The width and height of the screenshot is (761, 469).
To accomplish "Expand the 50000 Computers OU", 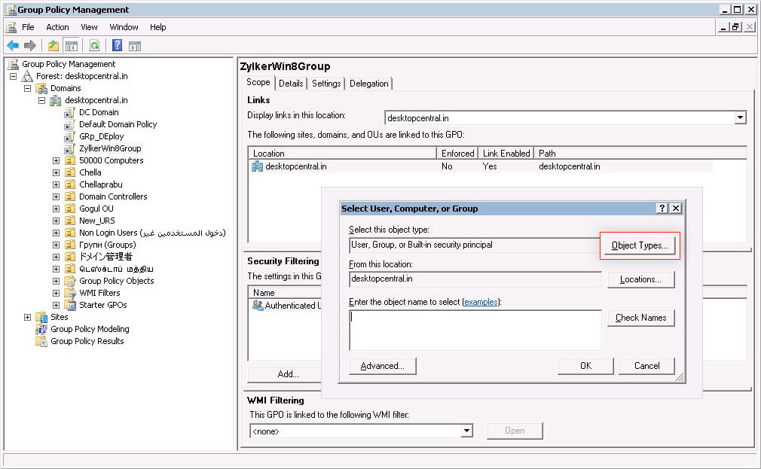I will pos(55,160).
